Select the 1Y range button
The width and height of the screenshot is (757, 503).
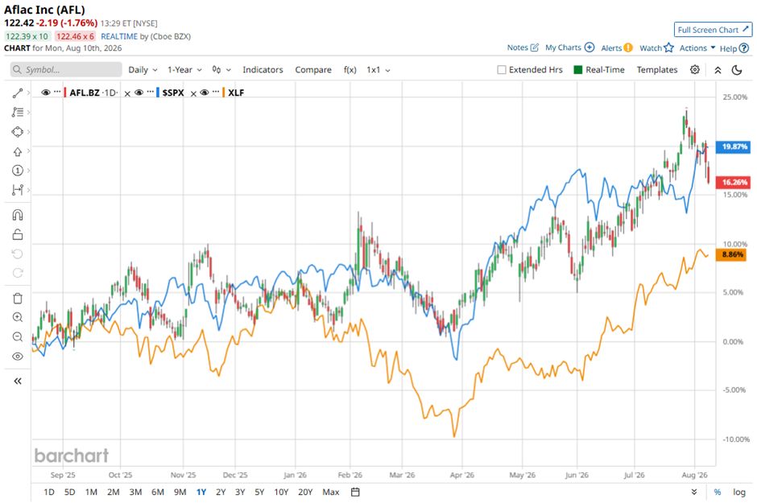pos(201,492)
